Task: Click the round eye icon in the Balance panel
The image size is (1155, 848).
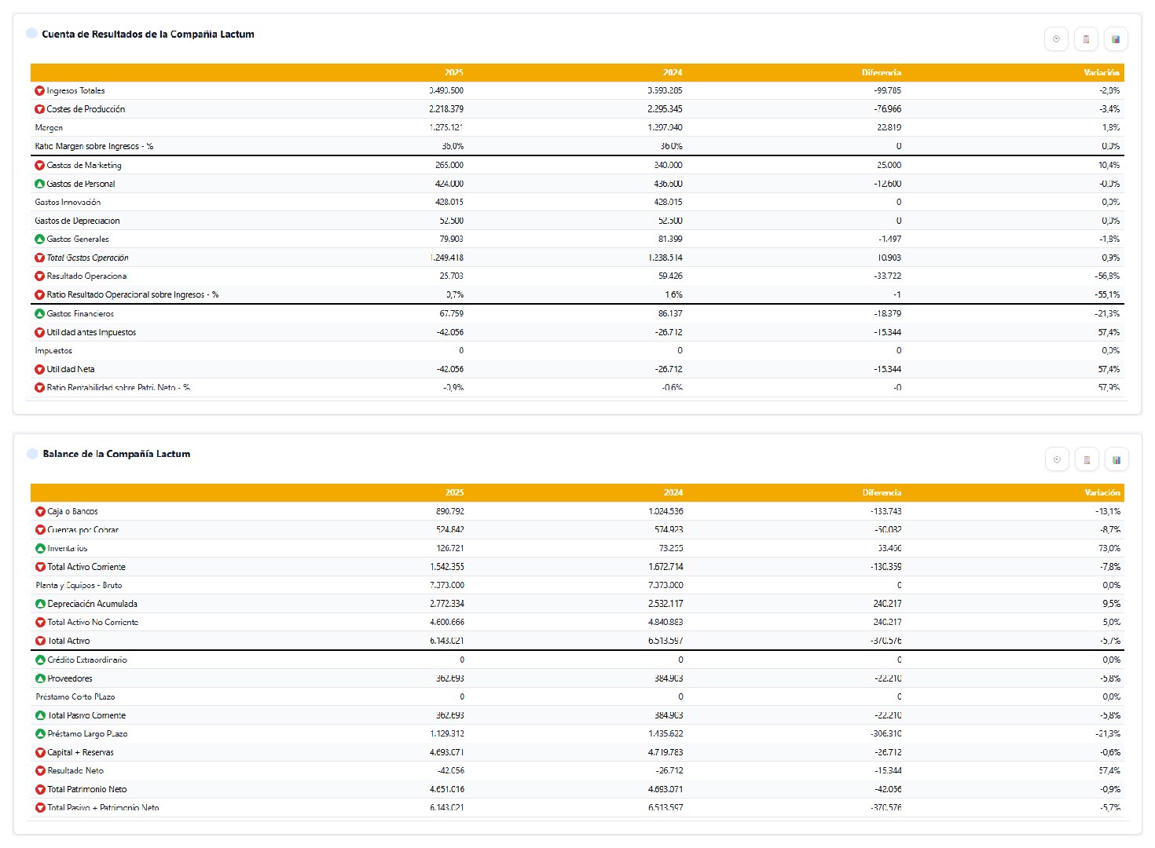Action: pyautogui.click(x=1057, y=459)
